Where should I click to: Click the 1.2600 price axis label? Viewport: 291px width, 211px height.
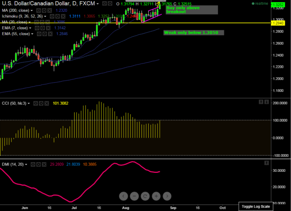278,43
